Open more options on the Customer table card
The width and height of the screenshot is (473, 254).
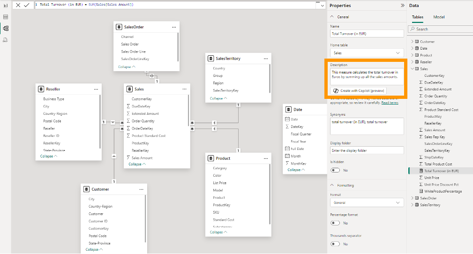click(141, 189)
